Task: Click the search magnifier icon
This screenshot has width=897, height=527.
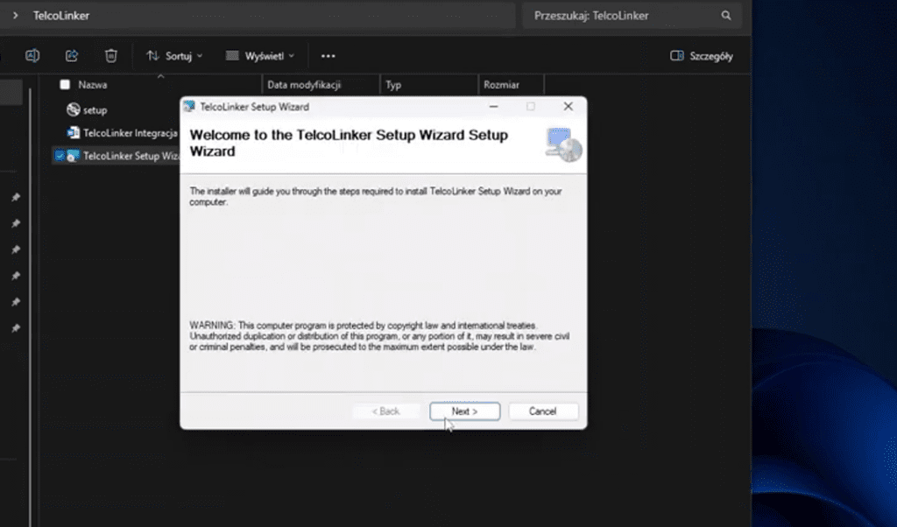Action: pos(726,16)
